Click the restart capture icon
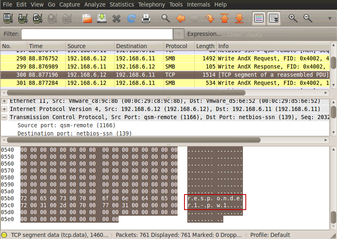 [x=67, y=18]
